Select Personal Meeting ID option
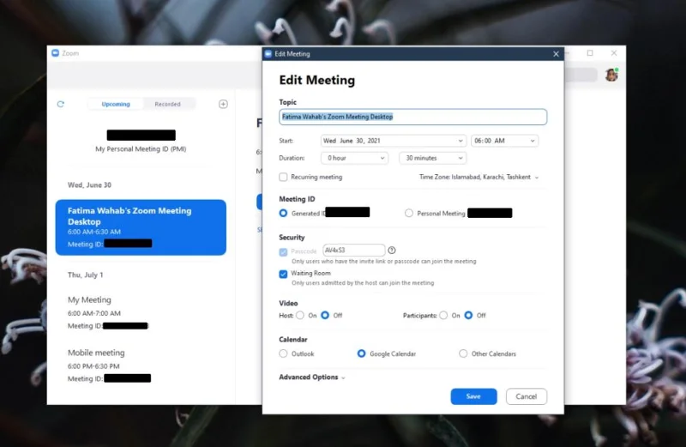The width and height of the screenshot is (686, 447). (x=409, y=214)
